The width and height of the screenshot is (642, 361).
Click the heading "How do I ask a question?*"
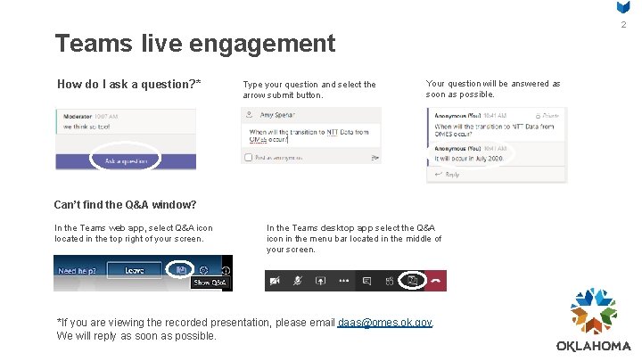129,85
